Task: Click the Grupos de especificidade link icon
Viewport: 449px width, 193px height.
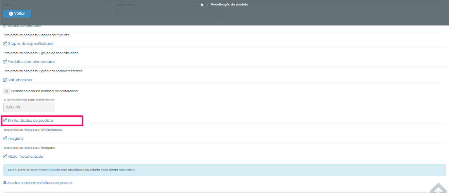Action: (x=5, y=43)
